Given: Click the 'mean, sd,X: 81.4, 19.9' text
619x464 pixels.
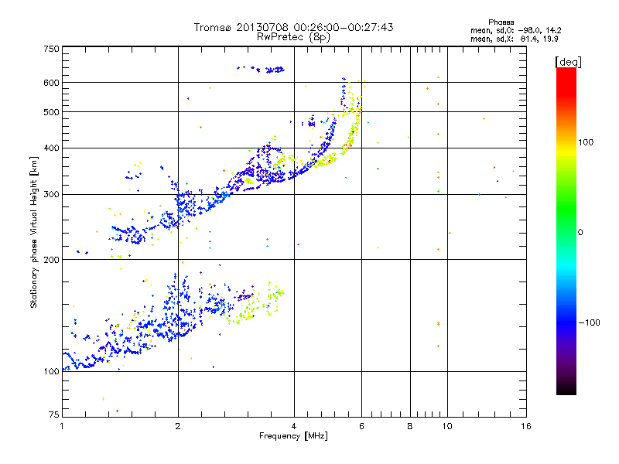Looking at the screenshot, I should coord(514,39).
